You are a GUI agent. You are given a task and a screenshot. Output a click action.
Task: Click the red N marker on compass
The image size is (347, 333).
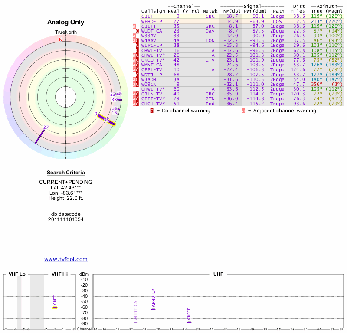61,39
